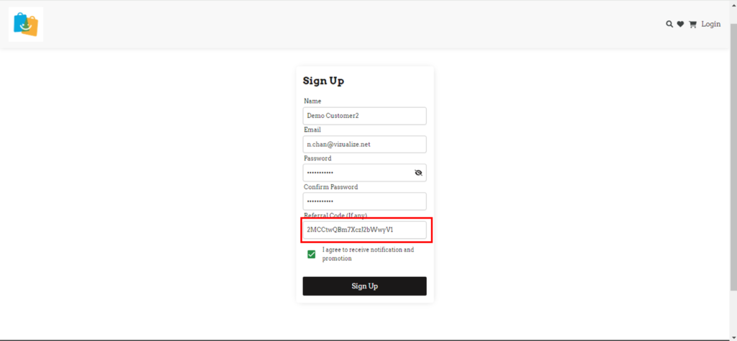Screen dimensions: 737x341
Task: Click the shopping bag store logo
Action: [26, 24]
